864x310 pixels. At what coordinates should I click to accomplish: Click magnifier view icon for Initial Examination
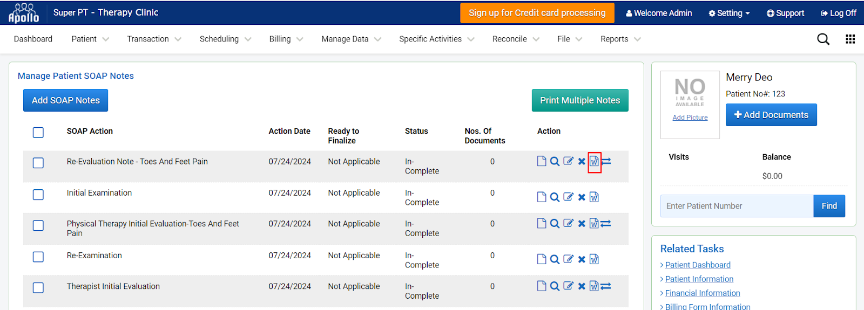tap(555, 197)
